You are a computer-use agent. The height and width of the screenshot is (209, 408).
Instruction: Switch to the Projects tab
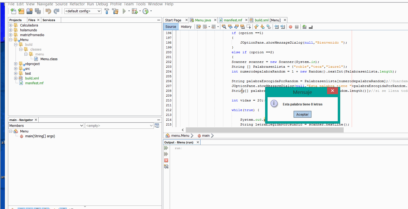click(x=16, y=20)
